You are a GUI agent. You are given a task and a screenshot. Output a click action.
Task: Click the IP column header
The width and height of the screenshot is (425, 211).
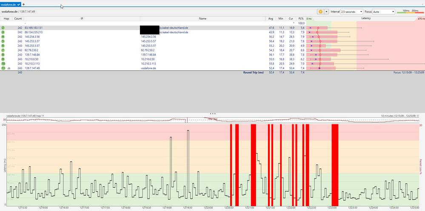(82, 19)
